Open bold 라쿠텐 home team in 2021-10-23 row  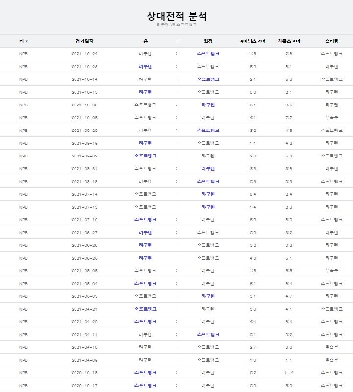(146, 67)
